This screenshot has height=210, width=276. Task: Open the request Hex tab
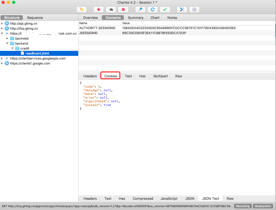click(x=142, y=76)
